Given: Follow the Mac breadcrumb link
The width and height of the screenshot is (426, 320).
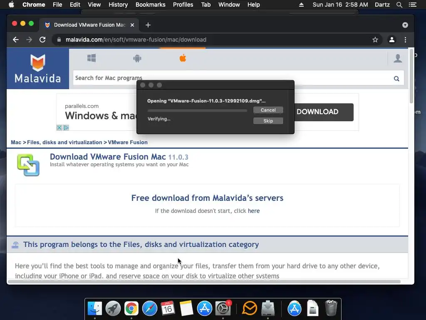Looking at the screenshot, I should [x=16, y=142].
